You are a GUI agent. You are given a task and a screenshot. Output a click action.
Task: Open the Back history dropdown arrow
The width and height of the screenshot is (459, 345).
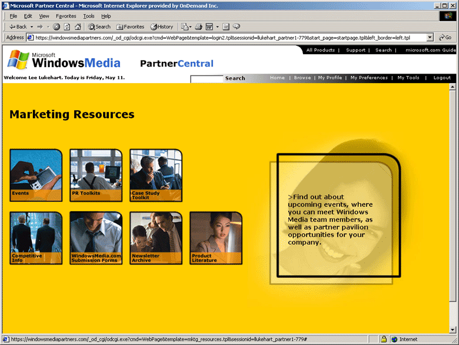[32, 26]
